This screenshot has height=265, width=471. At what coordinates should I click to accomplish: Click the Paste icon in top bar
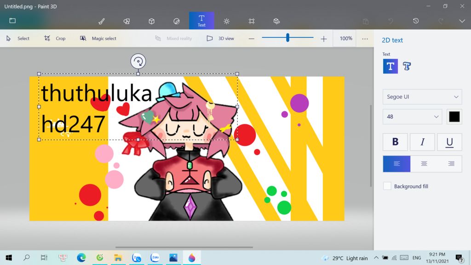pyautogui.click(x=366, y=21)
